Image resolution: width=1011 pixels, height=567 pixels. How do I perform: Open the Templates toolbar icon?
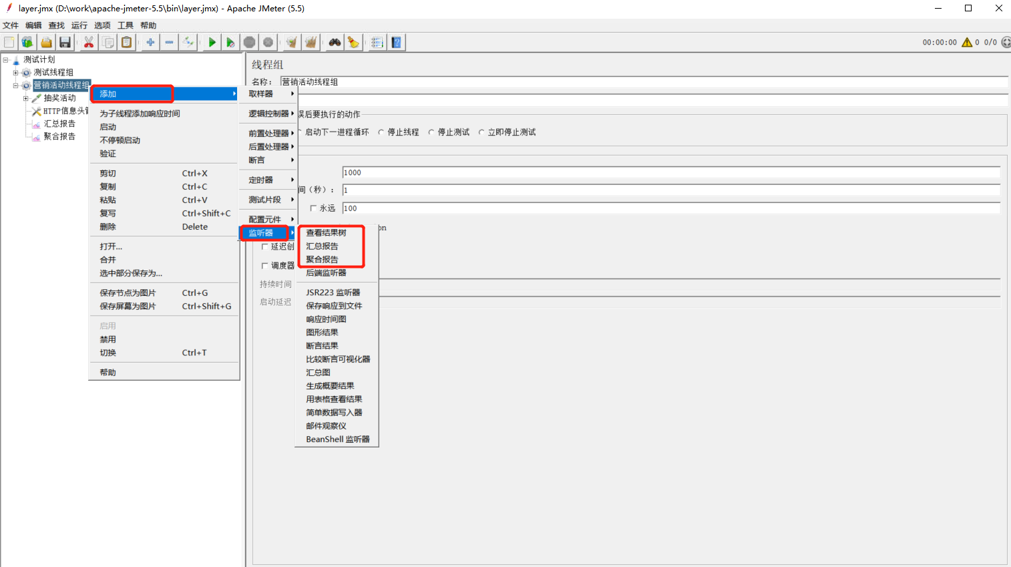pyautogui.click(x=27, y=42)
